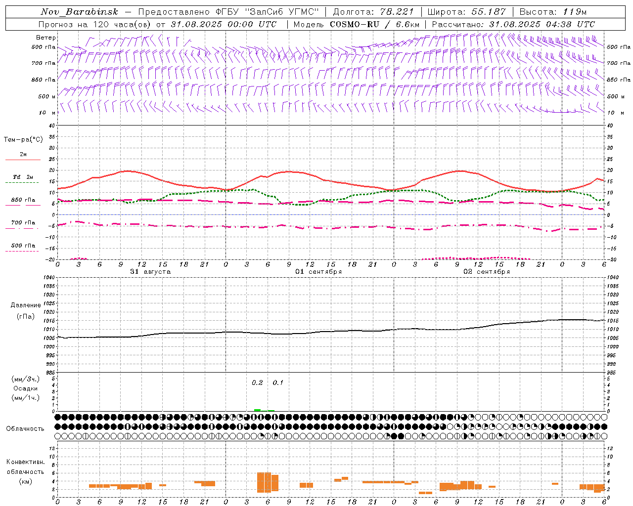Click the 'Прогноз на 120 часа(ов)' forecast header
Viewport: 633px width, 506px height.
pyautogui.click(x=95, y=24)
